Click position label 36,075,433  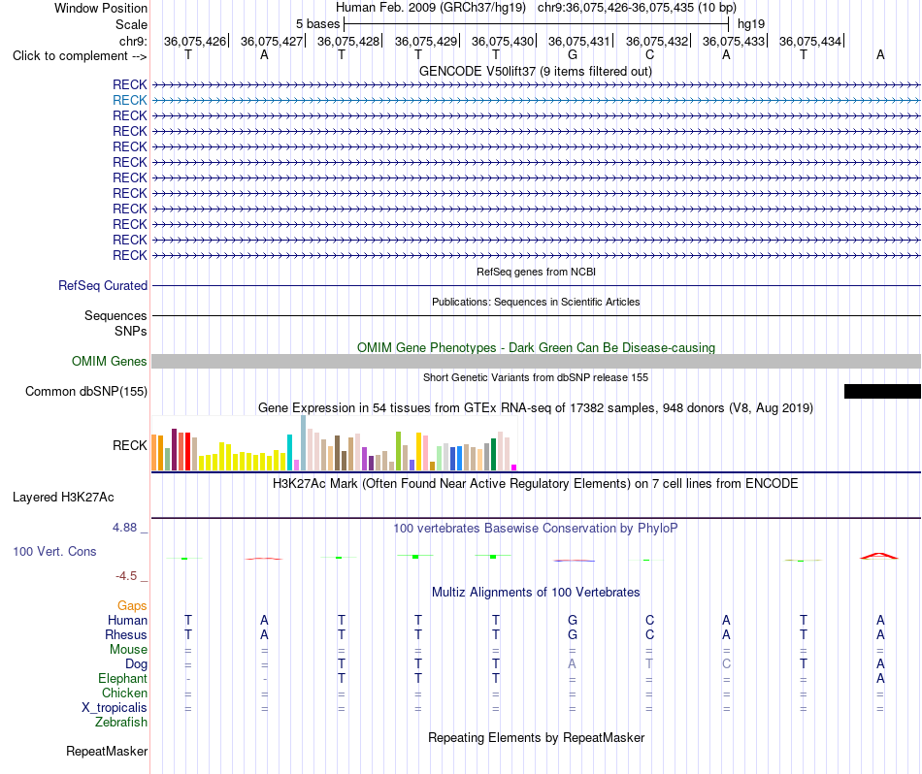734,41
